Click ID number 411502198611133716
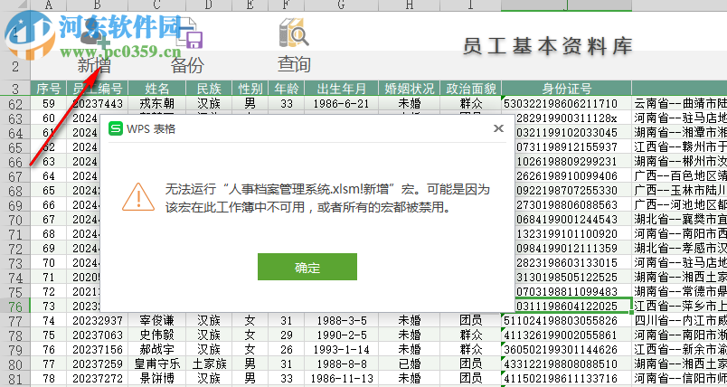 [x=567, y=378]
